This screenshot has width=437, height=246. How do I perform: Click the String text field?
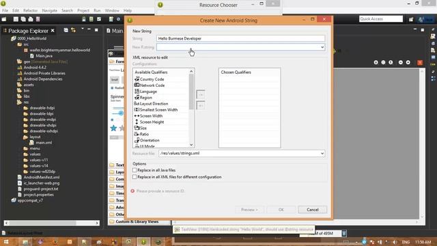pos(240,38)
